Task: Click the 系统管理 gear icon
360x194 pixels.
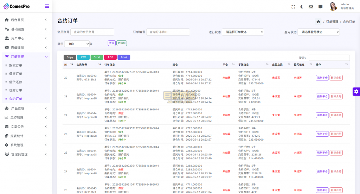Action: [x=6, y=145]
